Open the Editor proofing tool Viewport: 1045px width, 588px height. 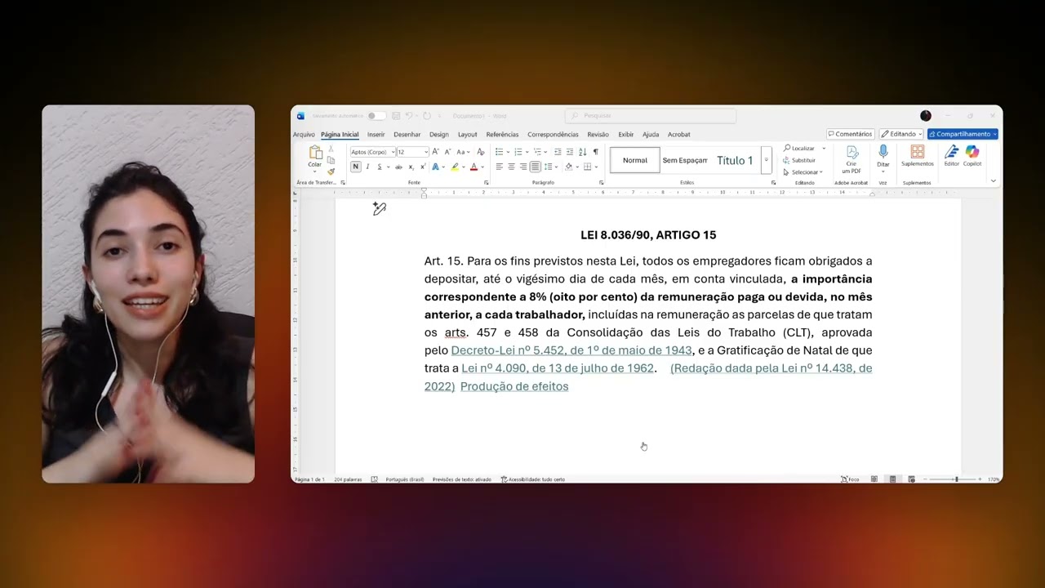[x=952, y=156]
